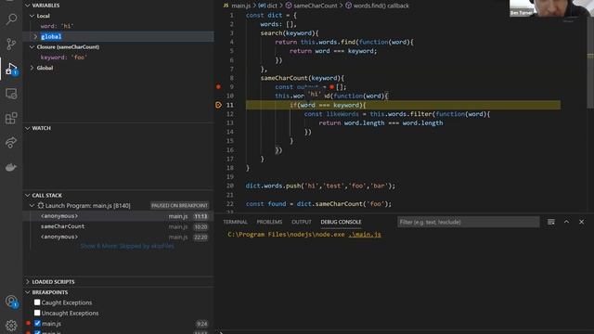Select the DEBUG CONSOLE tab
Screen dimensions: 594x334
pyautogui.click(x=341, y=222)
